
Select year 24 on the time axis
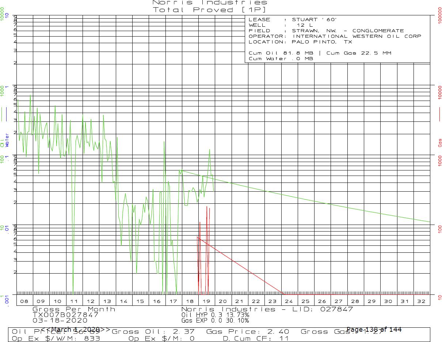tap(289, 301)
